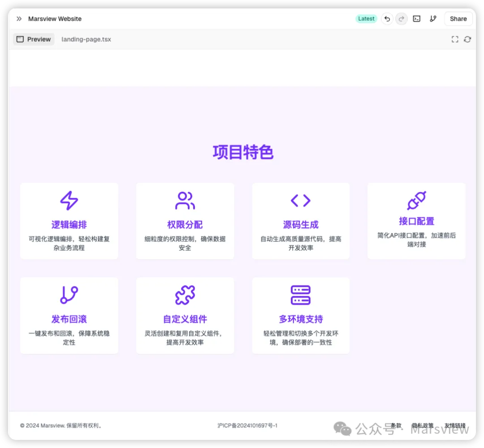The height and width of the screenshot is (448, 484).
Task: Open the landing-page.tsx tab
Action: 86,39
